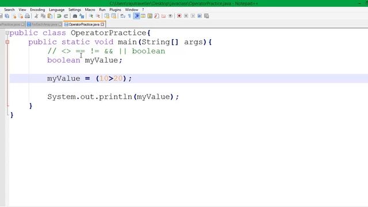Screen dimensions: 368x207
Task: Click the Stop Recording macro icon
Action: [x=186, y=16]
